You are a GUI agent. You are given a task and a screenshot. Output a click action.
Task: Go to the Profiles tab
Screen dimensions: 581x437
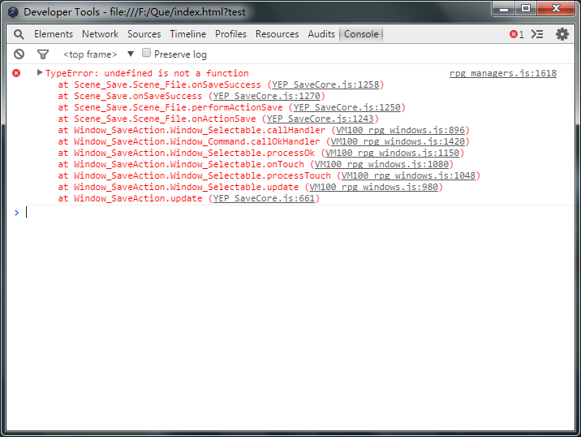[230, 34]
